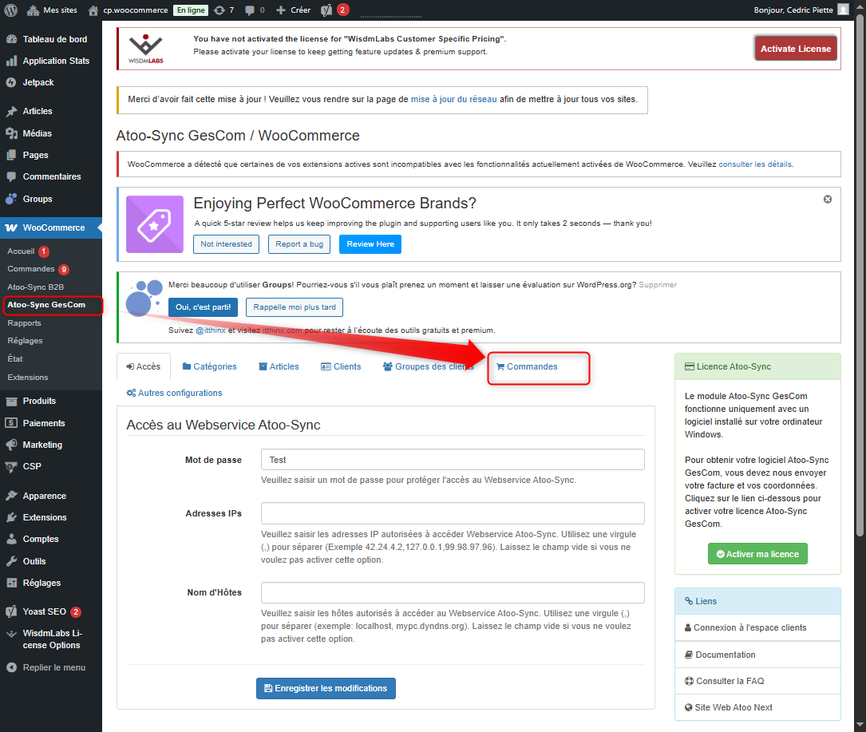Open consulter les détails link
This screenshot has width=866, height=732.
point(755,164)
